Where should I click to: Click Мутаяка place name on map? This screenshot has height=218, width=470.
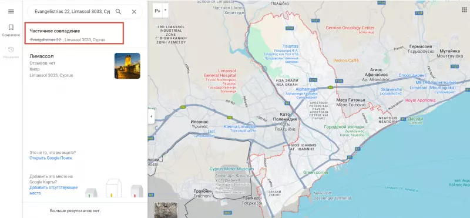pos(450,53)
